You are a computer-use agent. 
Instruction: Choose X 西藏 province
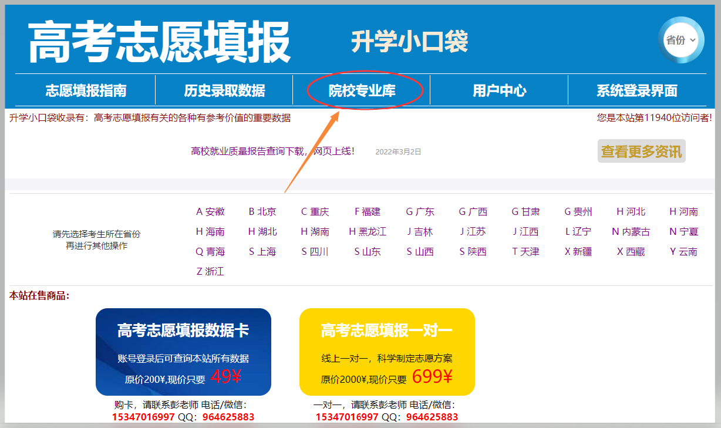point(631,252)
